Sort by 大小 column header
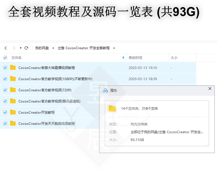 [x=174, y=58]
